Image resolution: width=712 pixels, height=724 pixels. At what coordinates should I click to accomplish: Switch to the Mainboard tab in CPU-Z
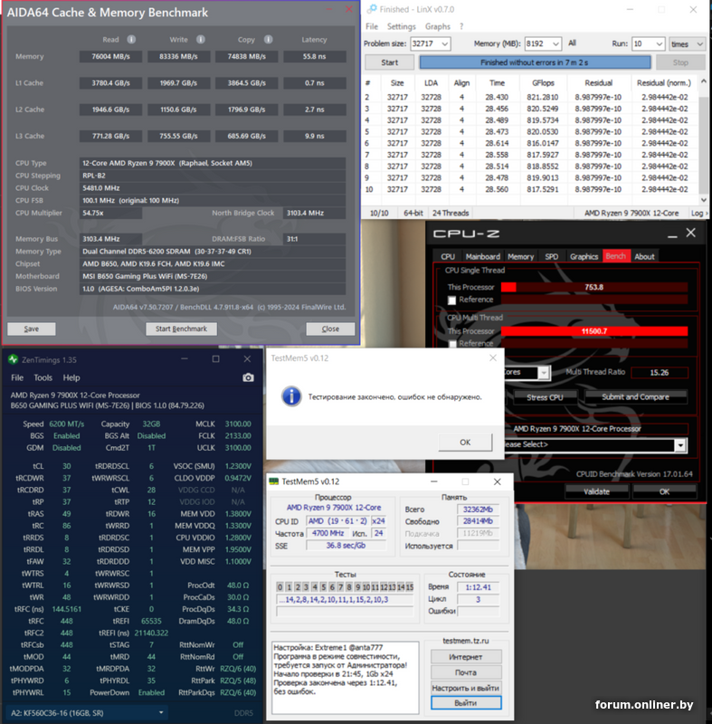[483, 256]
